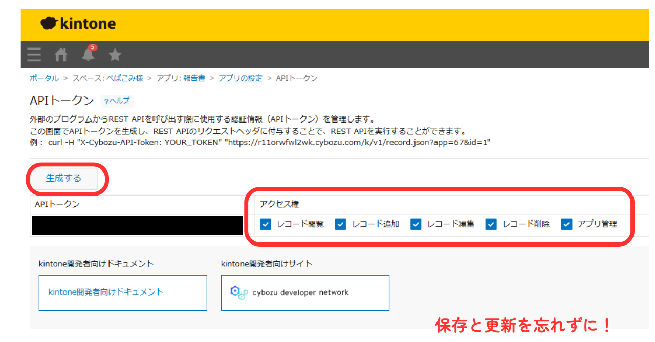Click the kintone logo

pos(78,23)
